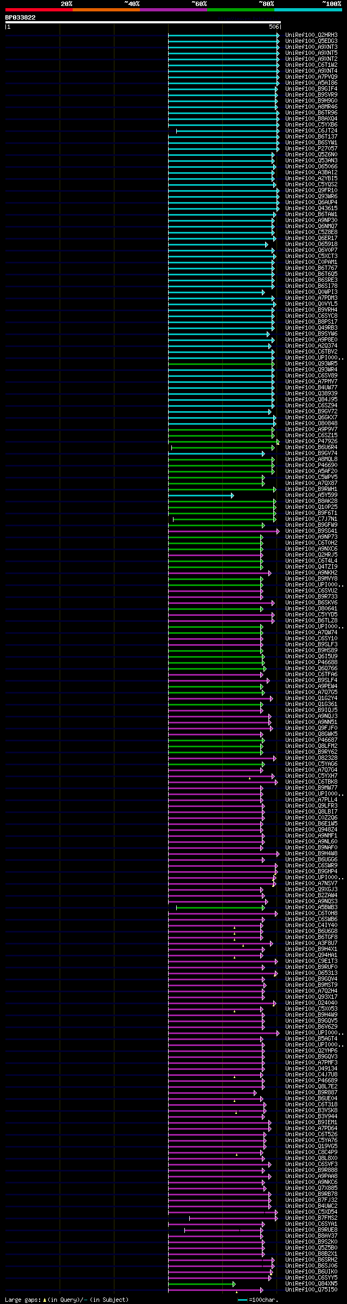347x1304 pixels.
Task: Open hit UniRef100_C6T1W2
Action: (311, 65)
